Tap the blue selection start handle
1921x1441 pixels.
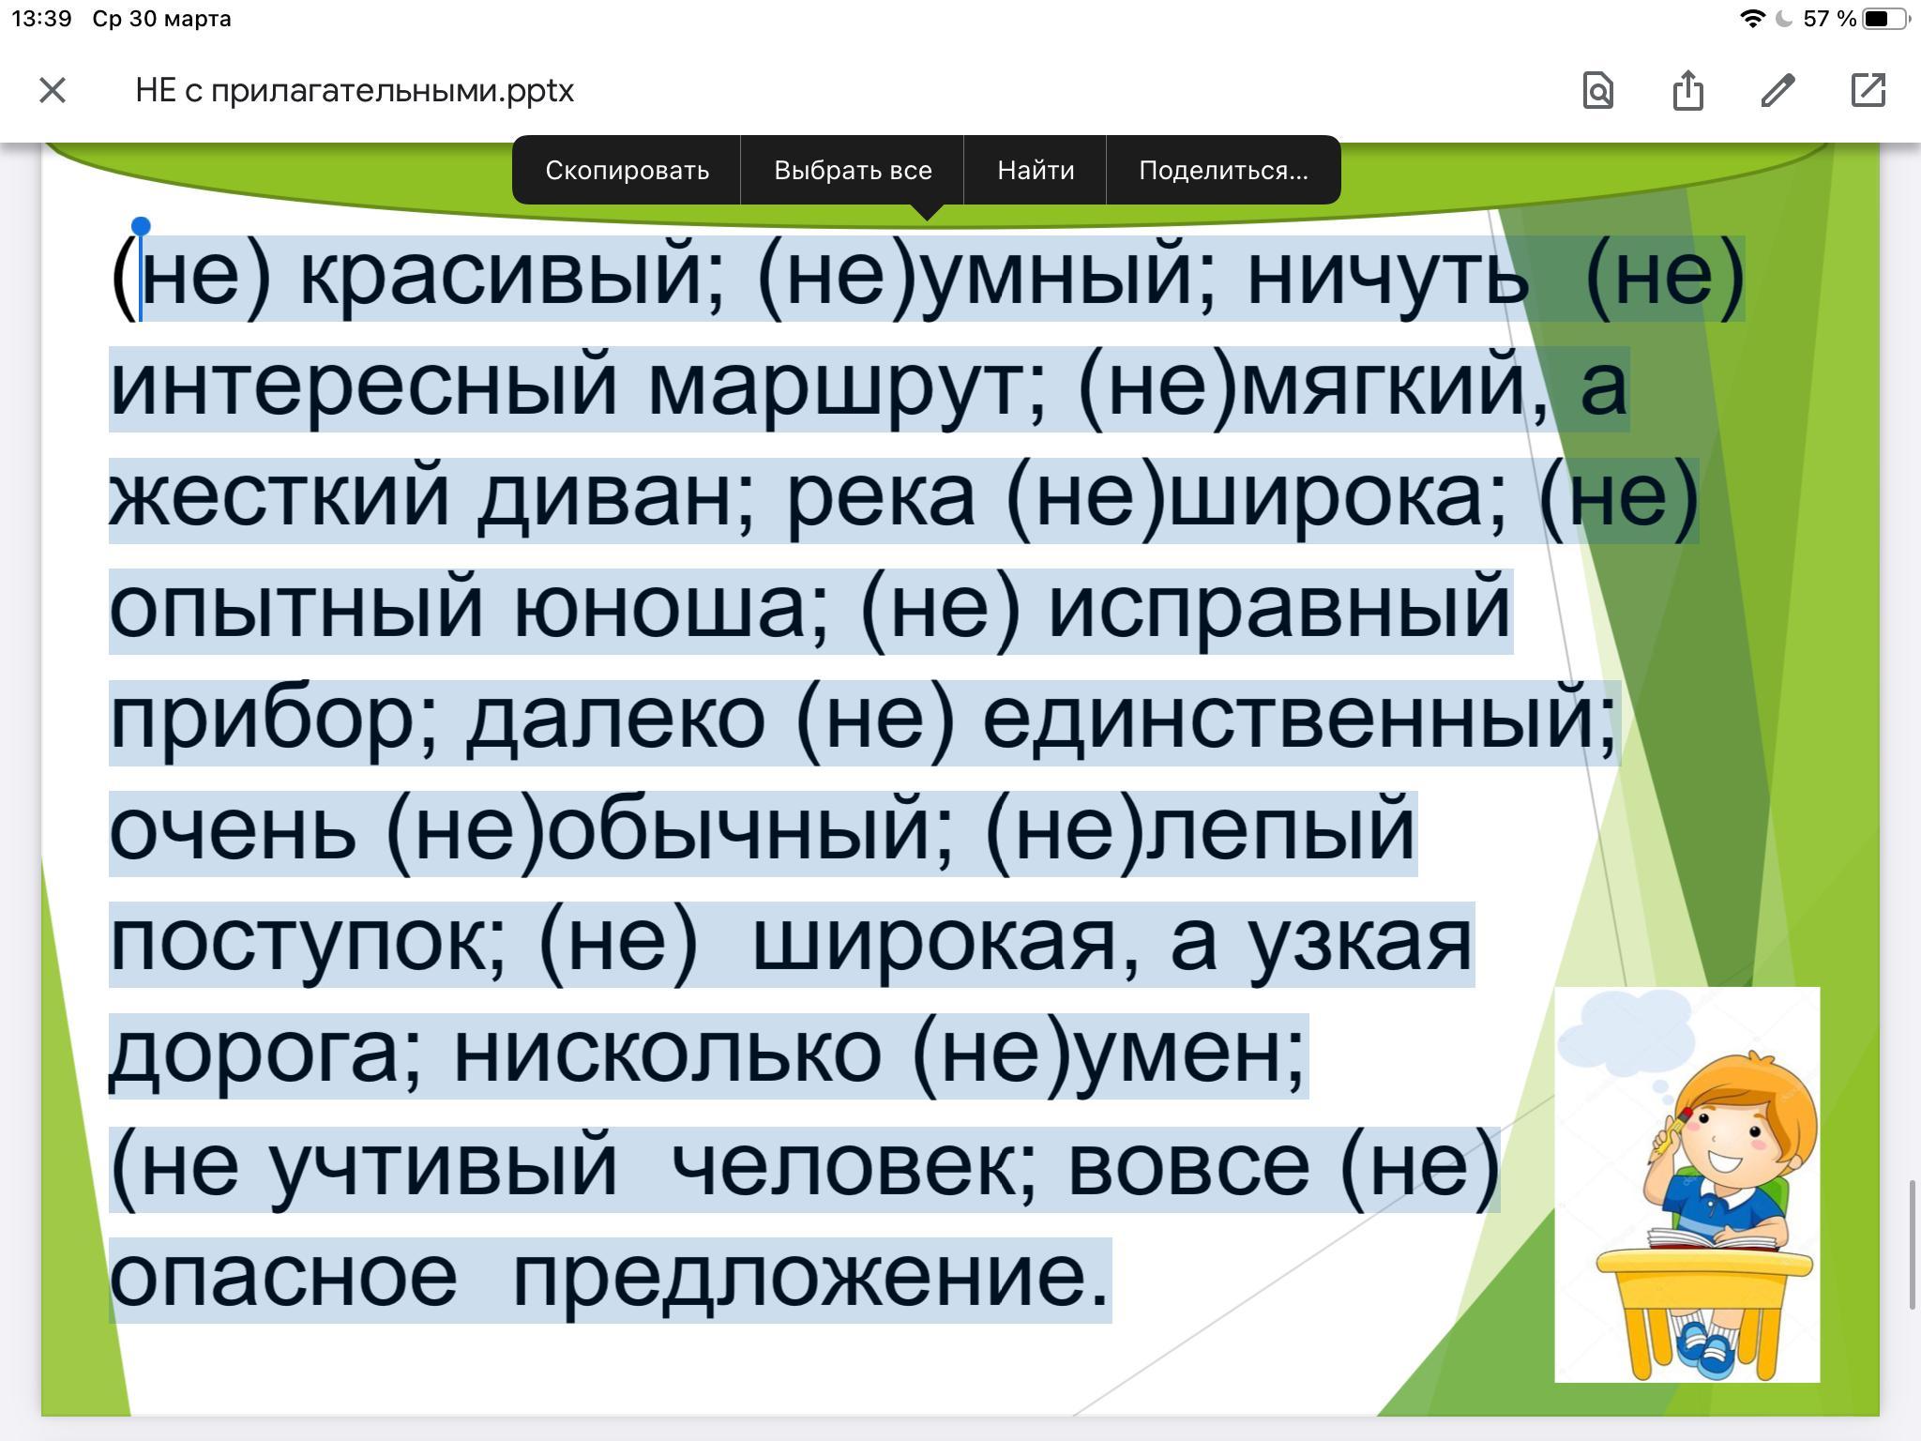pos(141,227)
